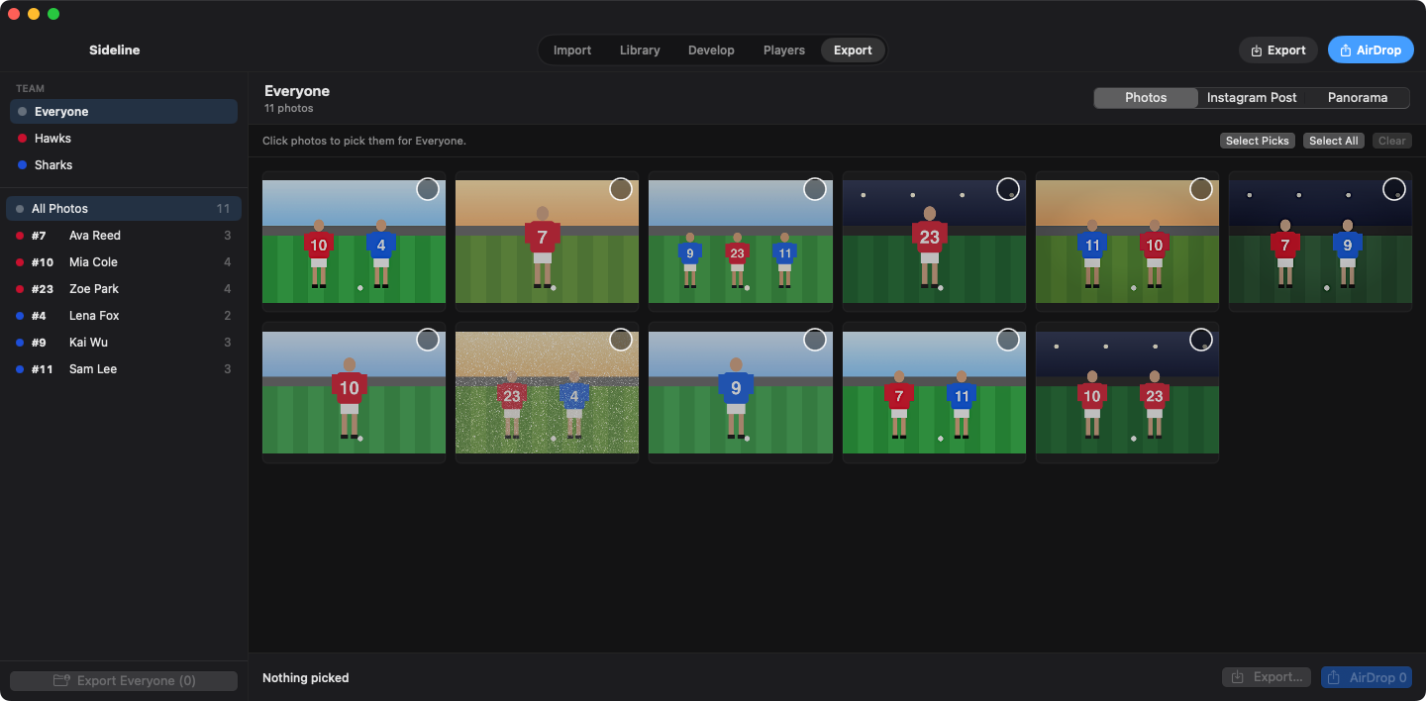
Task: Click the 'Click photos to pick them' hint
Action: pos(364,141)
